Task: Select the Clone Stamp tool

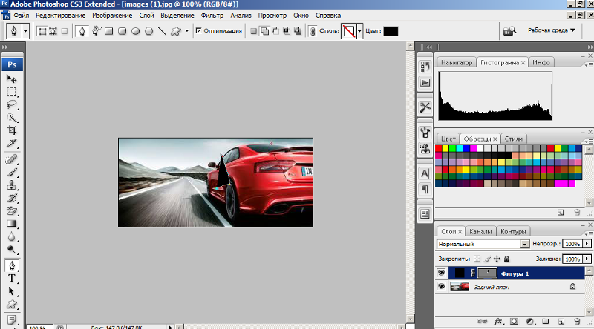Action: (x=12, y=185)
